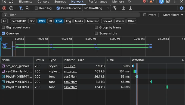Open network search with magnifier icon
Image resolution: width=185 pixels, height=105 pixels.
click(27, 8)
